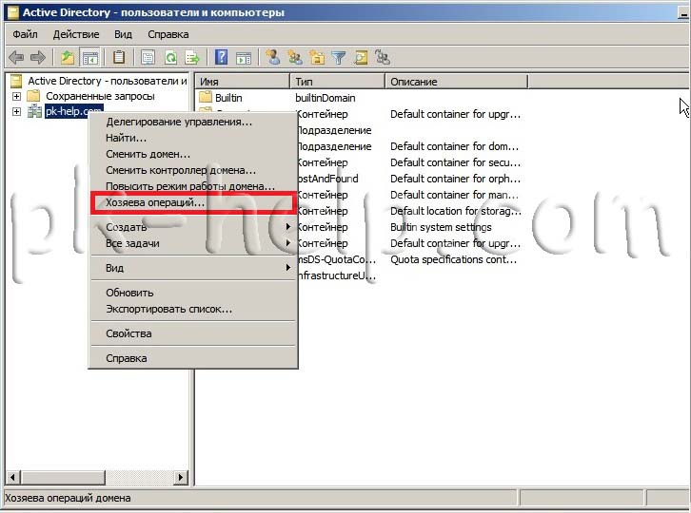Click the Find objects toolbar icon
The image size is (691, 513).
[x=361, y=58]
